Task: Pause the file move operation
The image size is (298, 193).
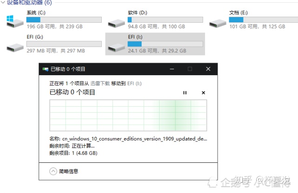Action: click(185, 93)
